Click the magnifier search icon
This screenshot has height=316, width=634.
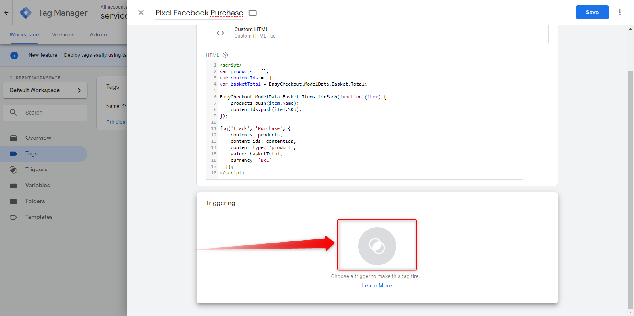tap(13, 113)
